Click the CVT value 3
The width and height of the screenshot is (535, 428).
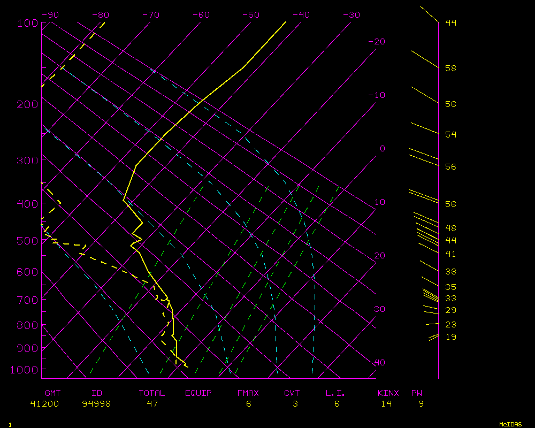pyautogui.click(x=295, y=404)
